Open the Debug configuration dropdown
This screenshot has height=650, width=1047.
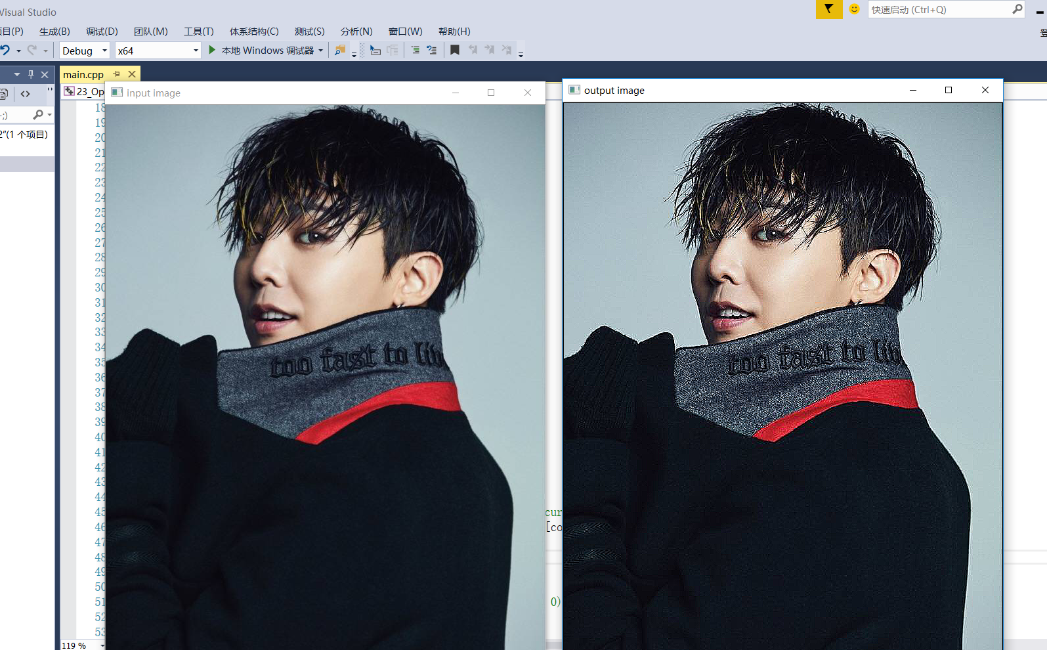tap(85, 51)
